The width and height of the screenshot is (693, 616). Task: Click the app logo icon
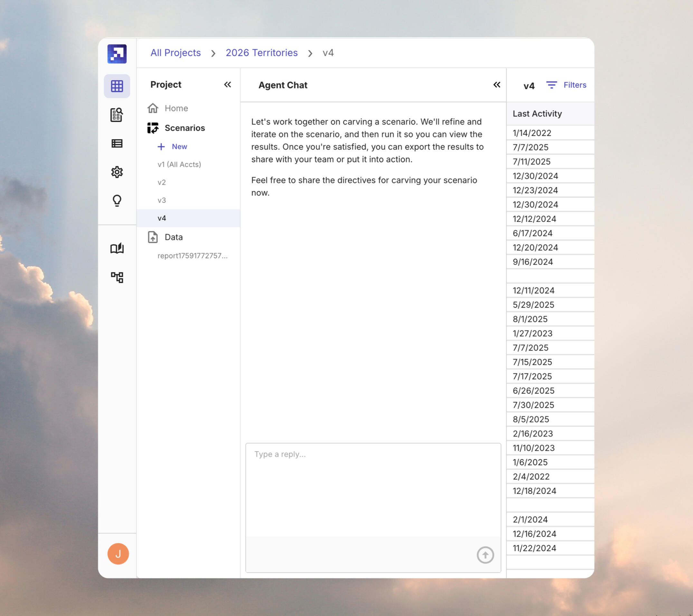[117, 53]
